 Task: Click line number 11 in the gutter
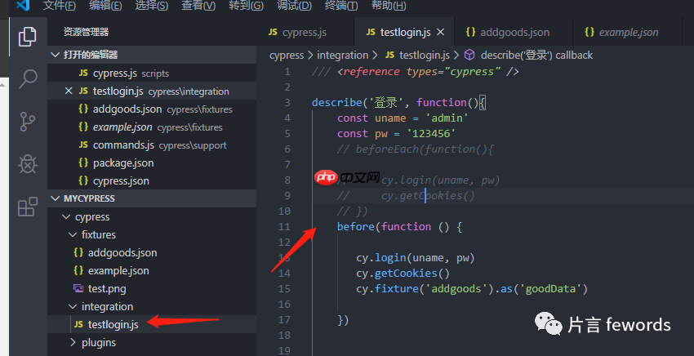coord(284,226)
